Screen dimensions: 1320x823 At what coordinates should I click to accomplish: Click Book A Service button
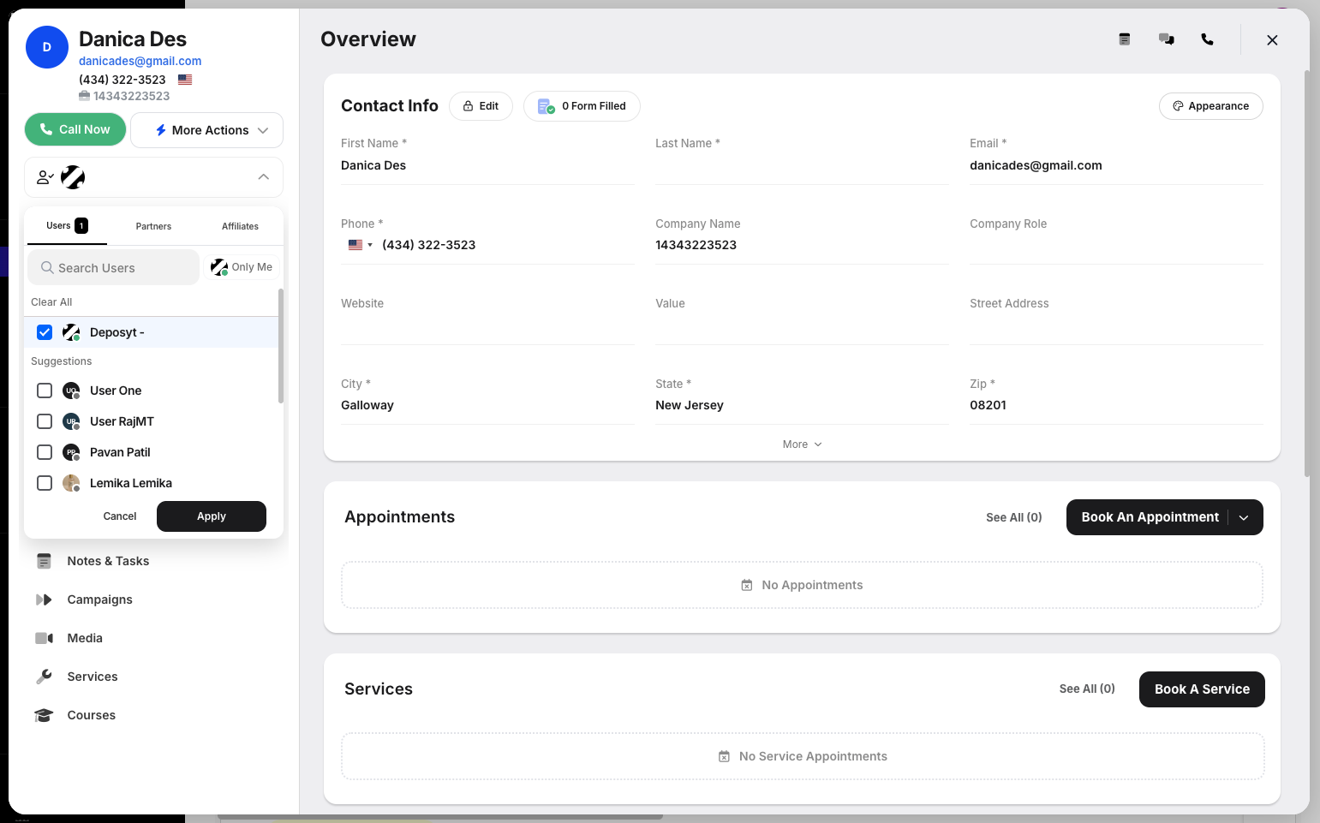pyautogui.click(x=1202, y=689)
